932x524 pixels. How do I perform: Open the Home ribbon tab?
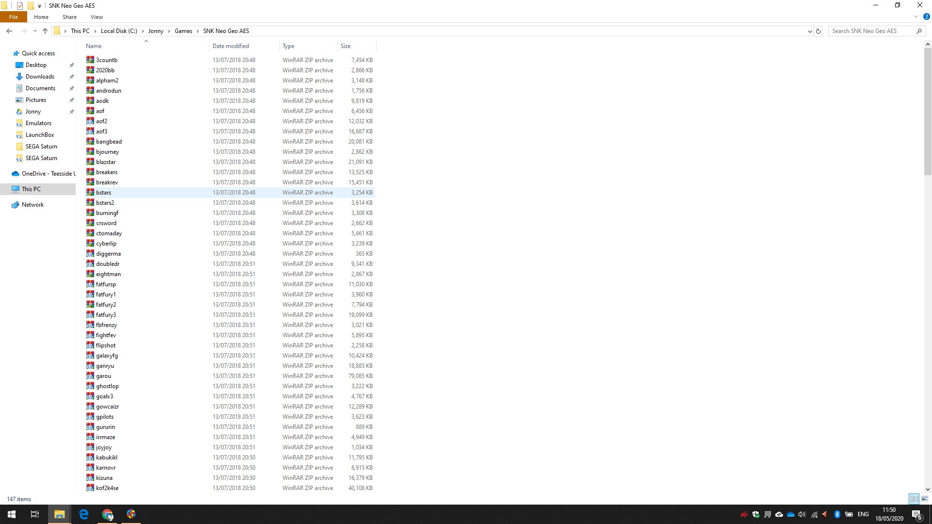(41, 17)
